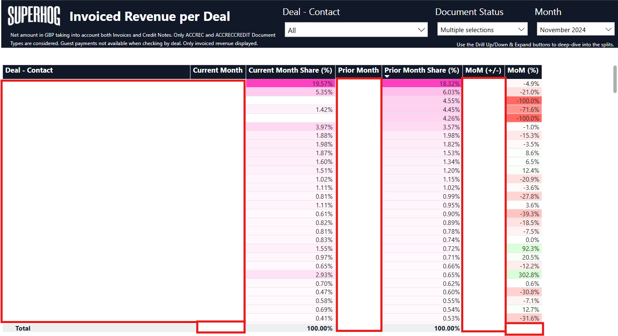
Task: Click the sort arrow under Prior Month Share
Action: tap(387, 76)
